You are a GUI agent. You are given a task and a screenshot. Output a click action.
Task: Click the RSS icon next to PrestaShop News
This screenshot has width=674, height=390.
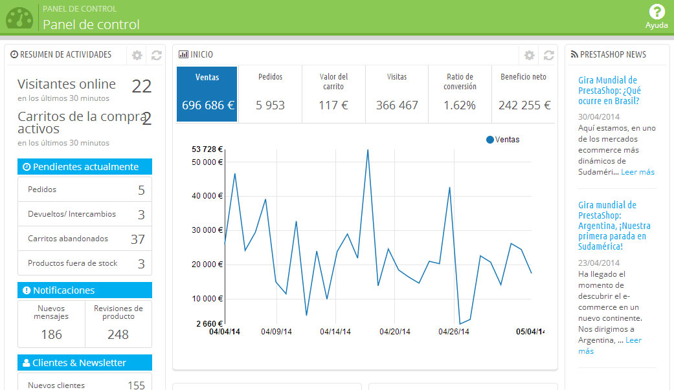[574, 54]
